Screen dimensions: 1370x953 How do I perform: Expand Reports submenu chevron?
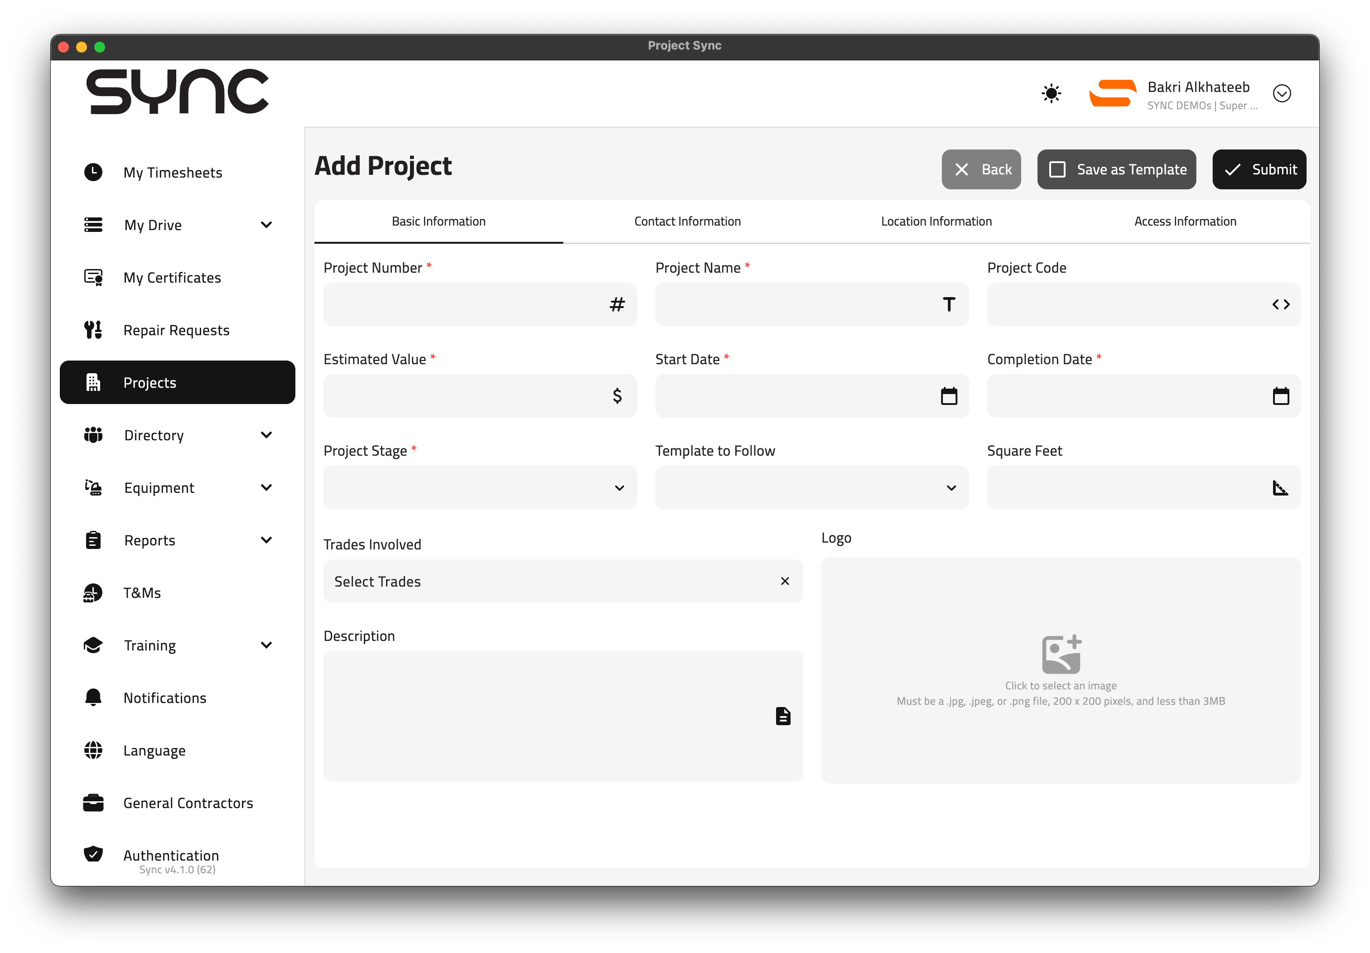click(x=266, y=539)
